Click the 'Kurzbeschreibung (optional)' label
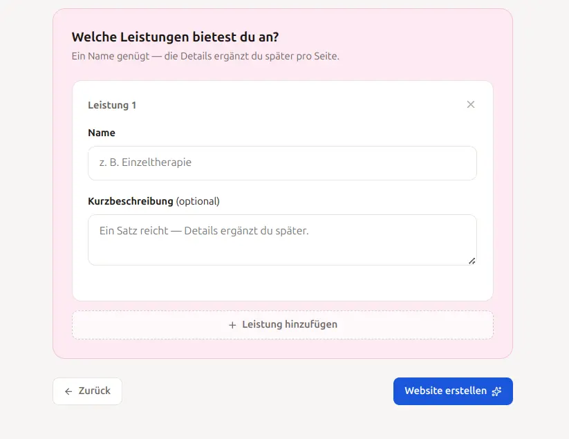The image size is (569, 439). tap(154, 201)
